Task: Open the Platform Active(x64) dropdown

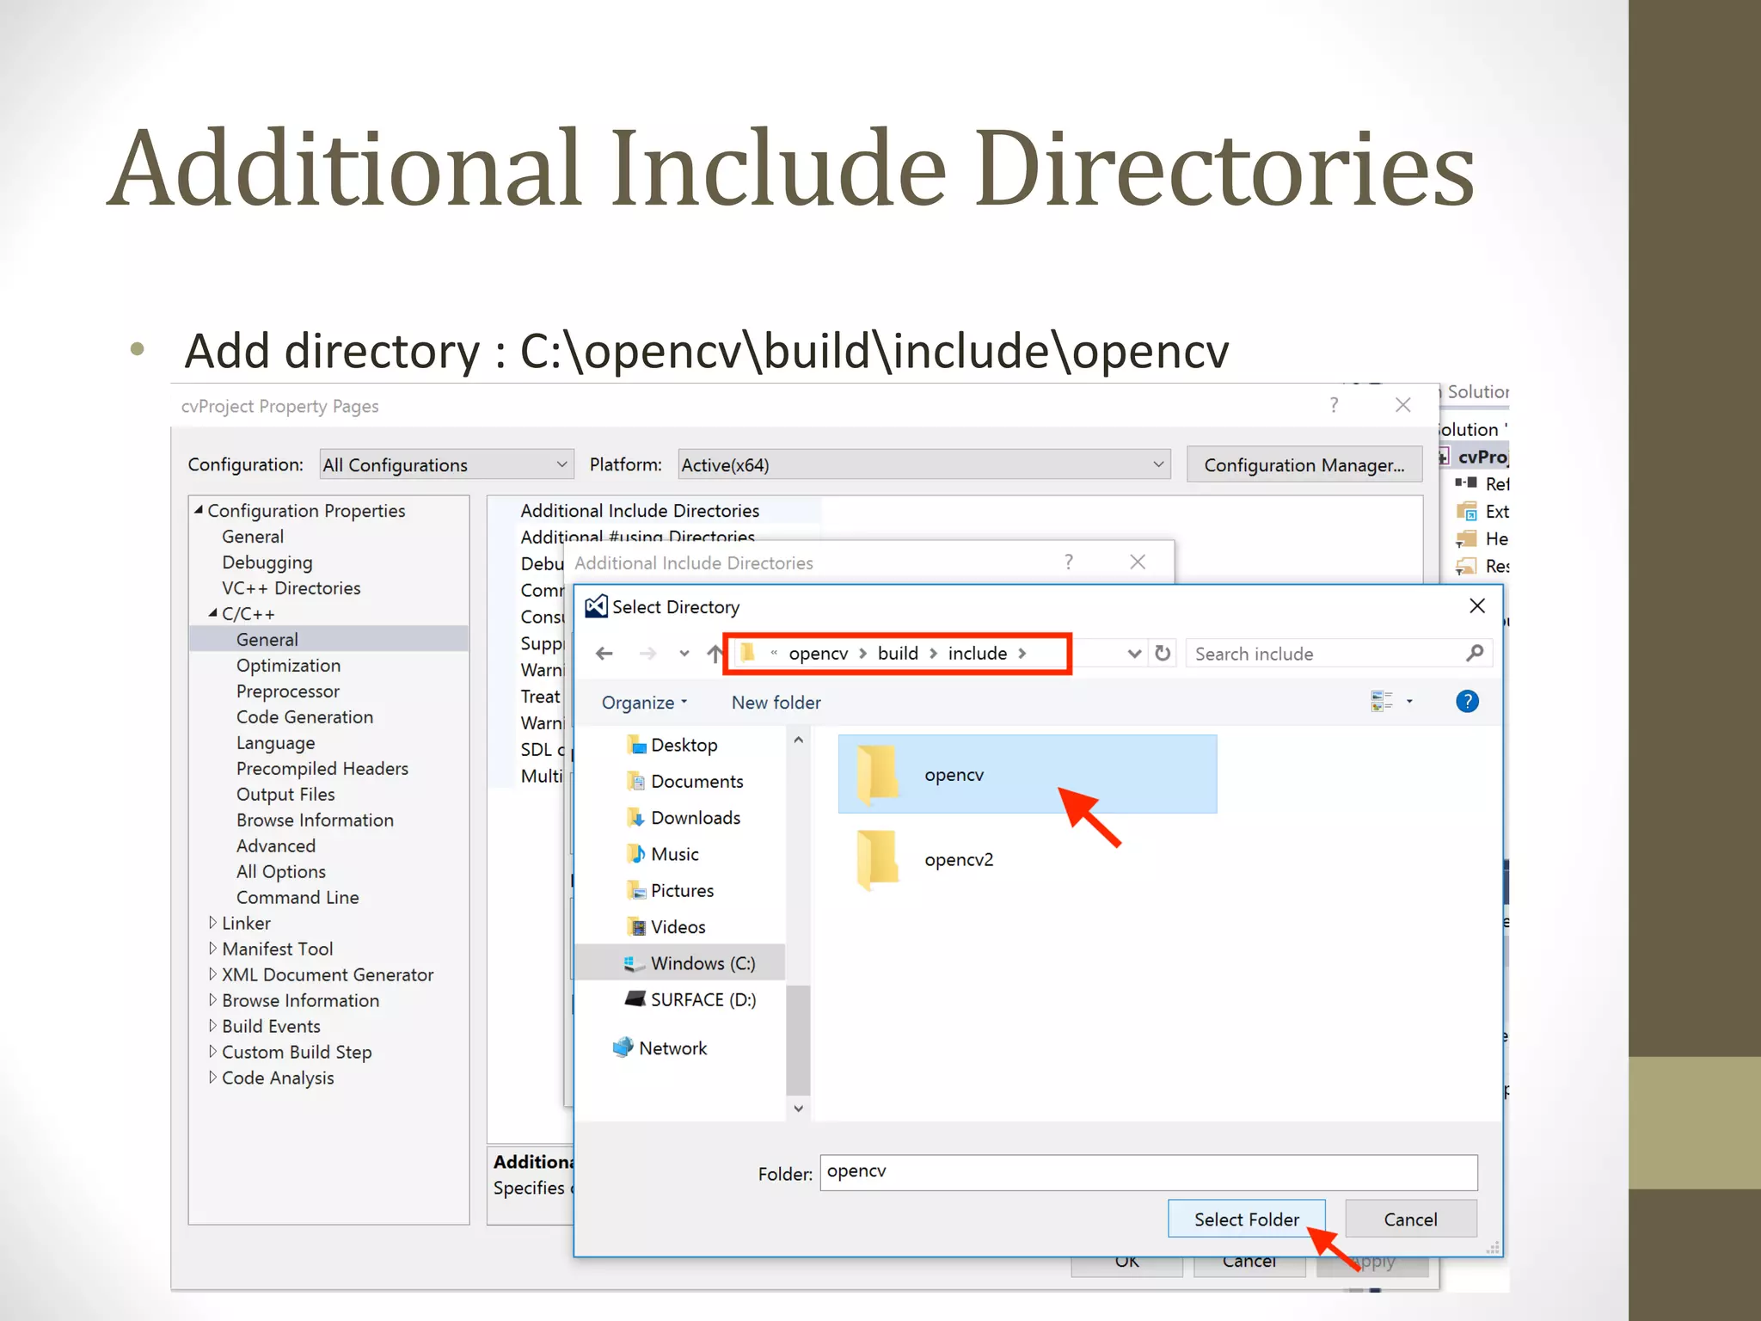Action: click(x=923, y=465)
